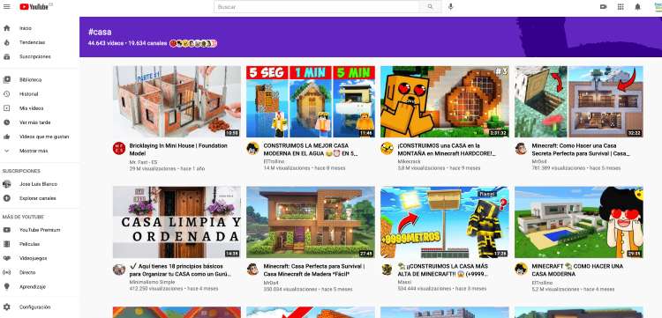Click the YouTube Premium icon
The width and height of the screenshot is (662, 318).
(x=7, y=230)
